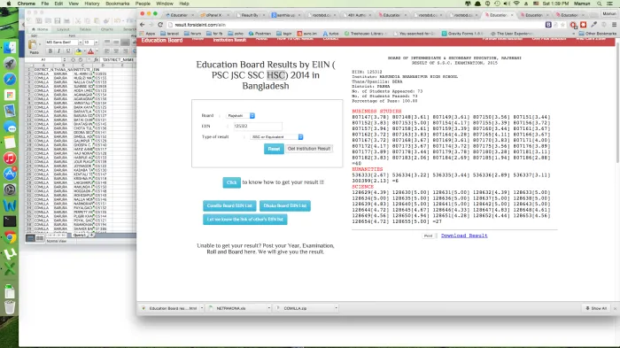
Task: Click the blue Click button for instructions
Action: 231,182
